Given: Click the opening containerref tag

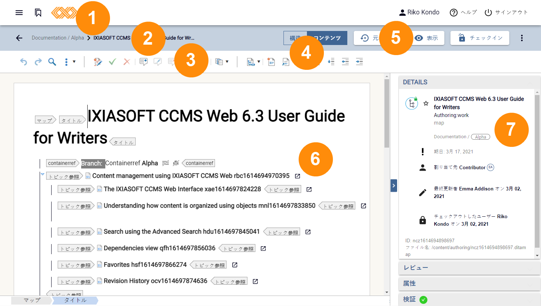Looking at the screenshot, I should (x=63, y=163).
